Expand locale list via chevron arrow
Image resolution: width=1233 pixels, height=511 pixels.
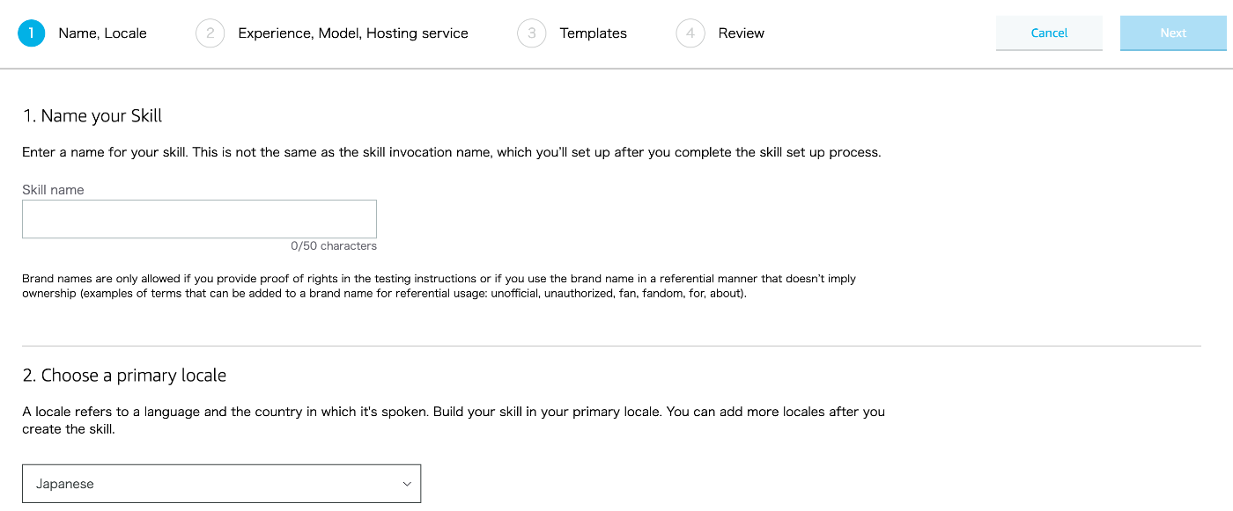(x=407, y=484)
